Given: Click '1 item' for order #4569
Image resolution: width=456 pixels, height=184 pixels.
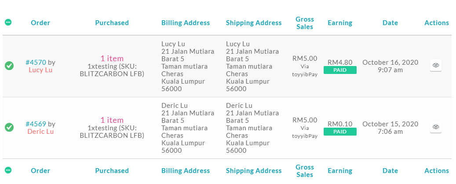Looking at the screenshot, I should coord(112,120).
